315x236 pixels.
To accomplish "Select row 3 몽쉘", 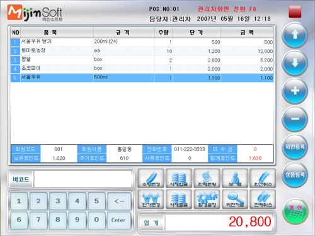I will (x=142, y=60).
